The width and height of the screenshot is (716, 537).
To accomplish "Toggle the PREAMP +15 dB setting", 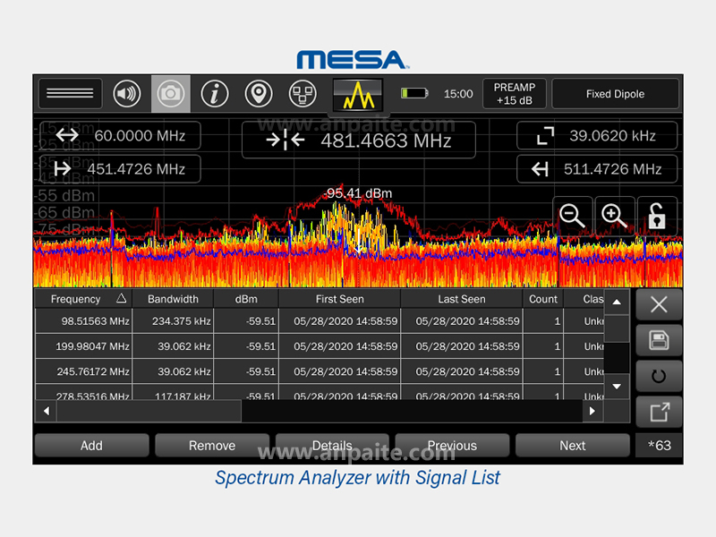I will coord(514,94).
